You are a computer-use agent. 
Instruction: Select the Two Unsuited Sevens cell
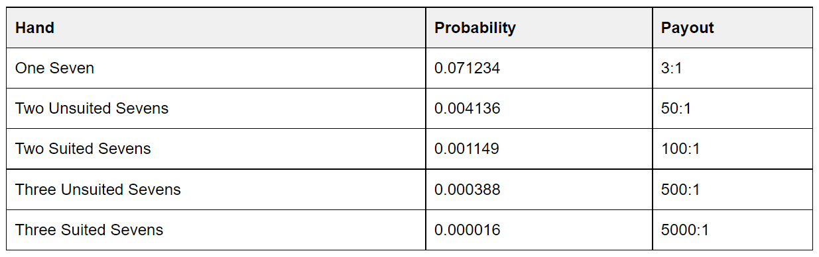pyautogui.click(x=216, y=108)
